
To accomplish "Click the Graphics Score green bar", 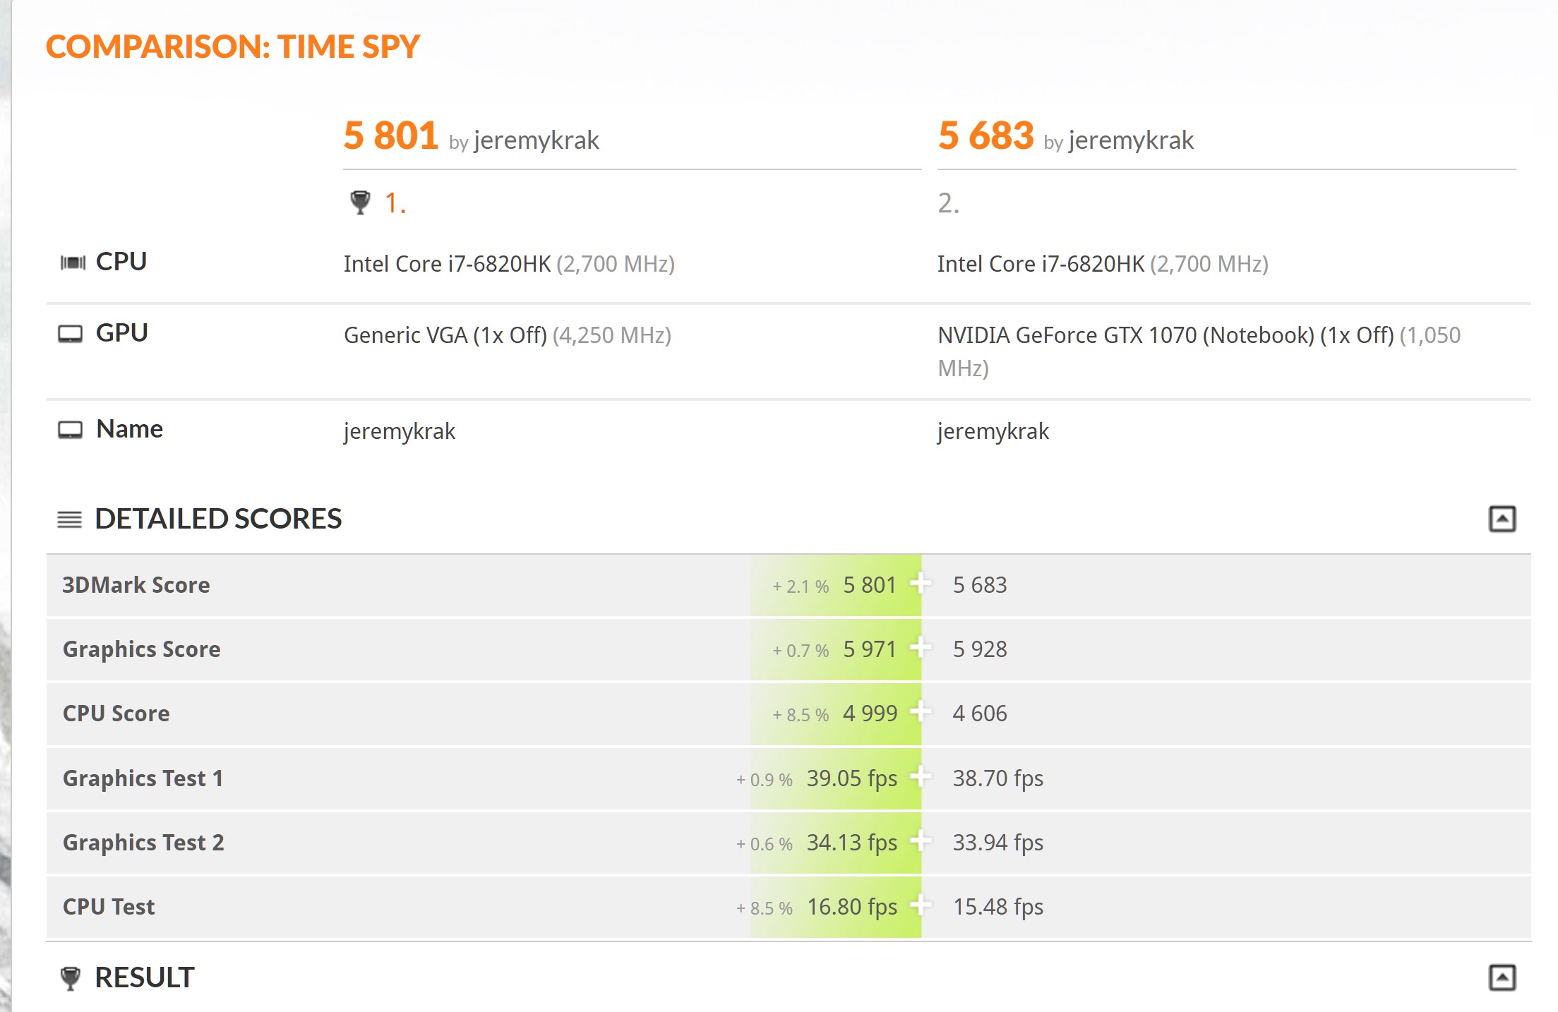I will pyautogui.click(x=835, y=649).
